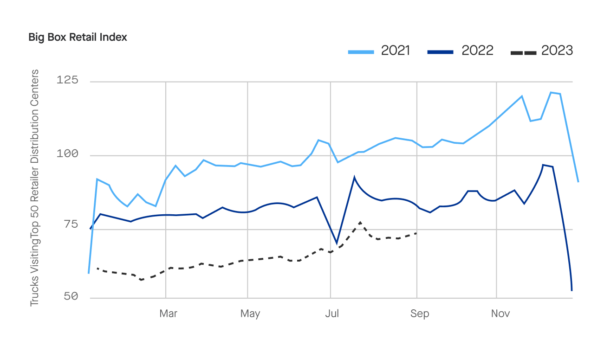The height and width of the screenshot is (352, 604).
Task: Select the Jul x-axis label
Action: [332, 314]
